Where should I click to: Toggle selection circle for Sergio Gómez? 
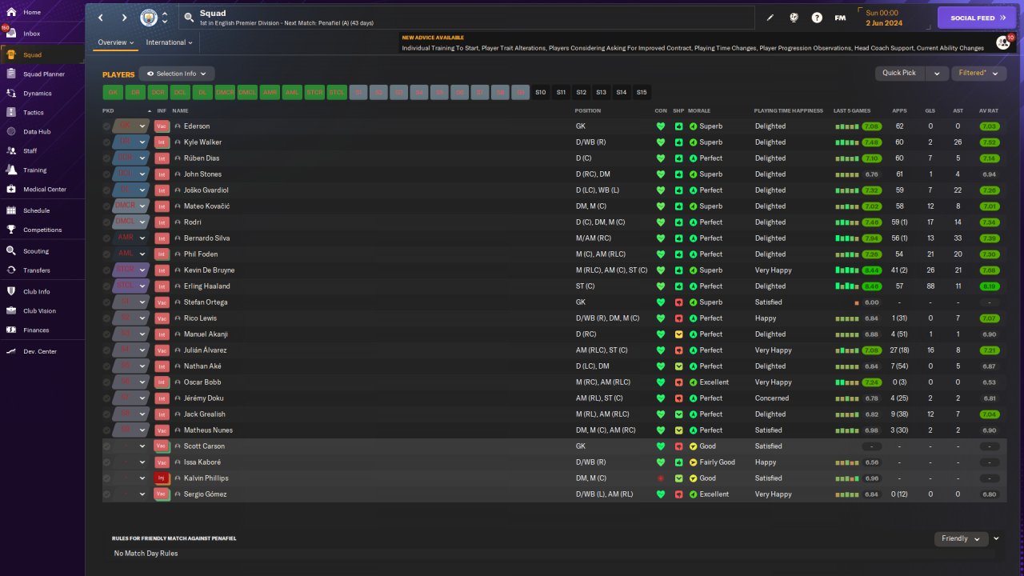(x=106, y=494)
